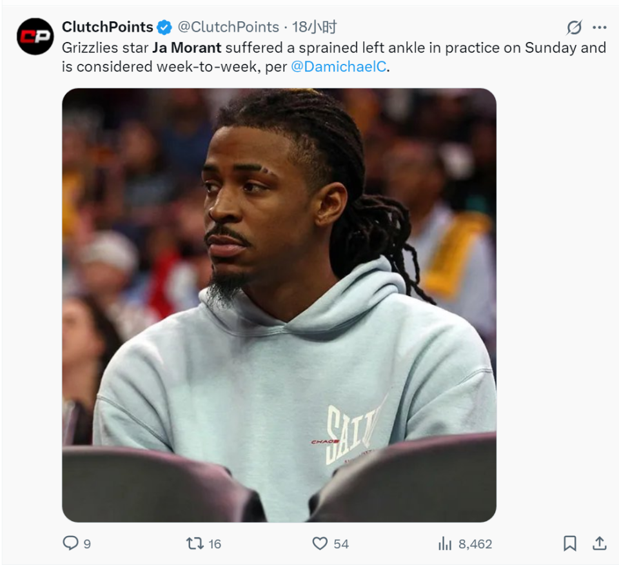Click the retweet icon
This screenshot has height=565, width=619.
[x=195, y=544]
